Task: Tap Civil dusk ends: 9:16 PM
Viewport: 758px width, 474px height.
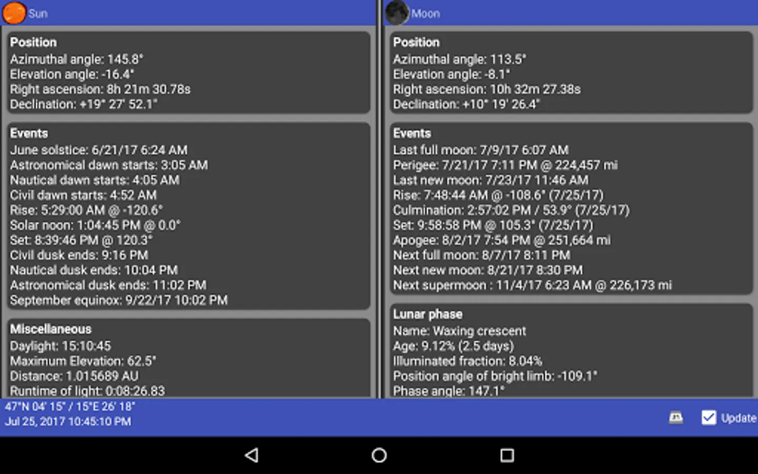Action: click(x=79, y=255)
